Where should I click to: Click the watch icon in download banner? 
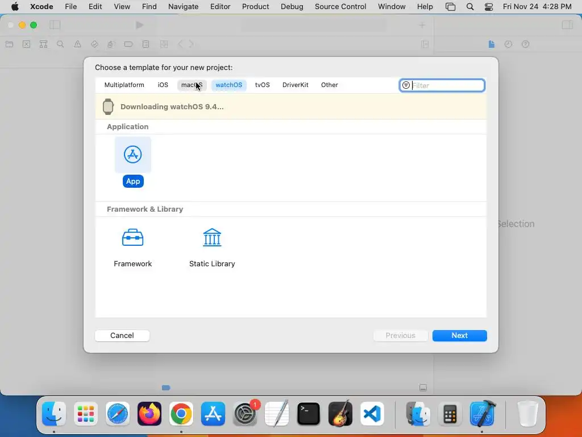tap(108, 106)
